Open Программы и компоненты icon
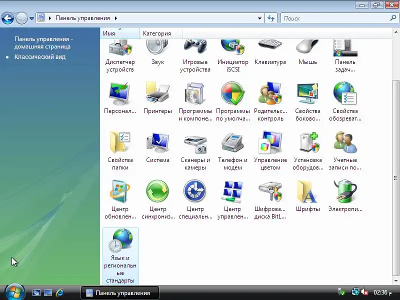The image size is (400, 300). coord(195,93)
